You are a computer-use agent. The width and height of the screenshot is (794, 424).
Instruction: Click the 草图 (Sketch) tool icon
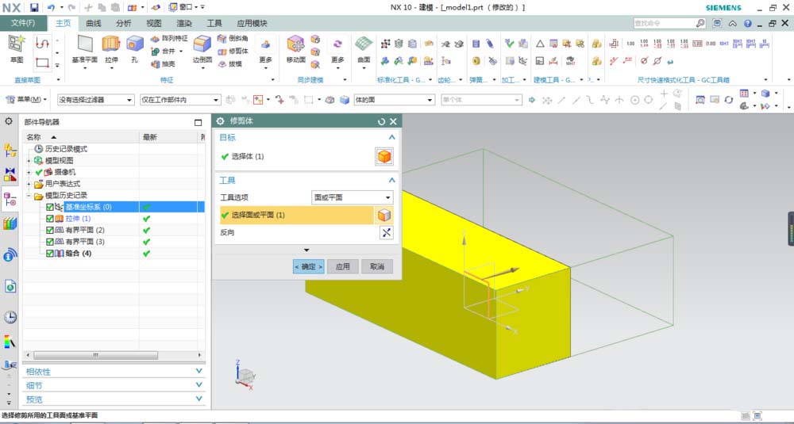pos(16,44)
